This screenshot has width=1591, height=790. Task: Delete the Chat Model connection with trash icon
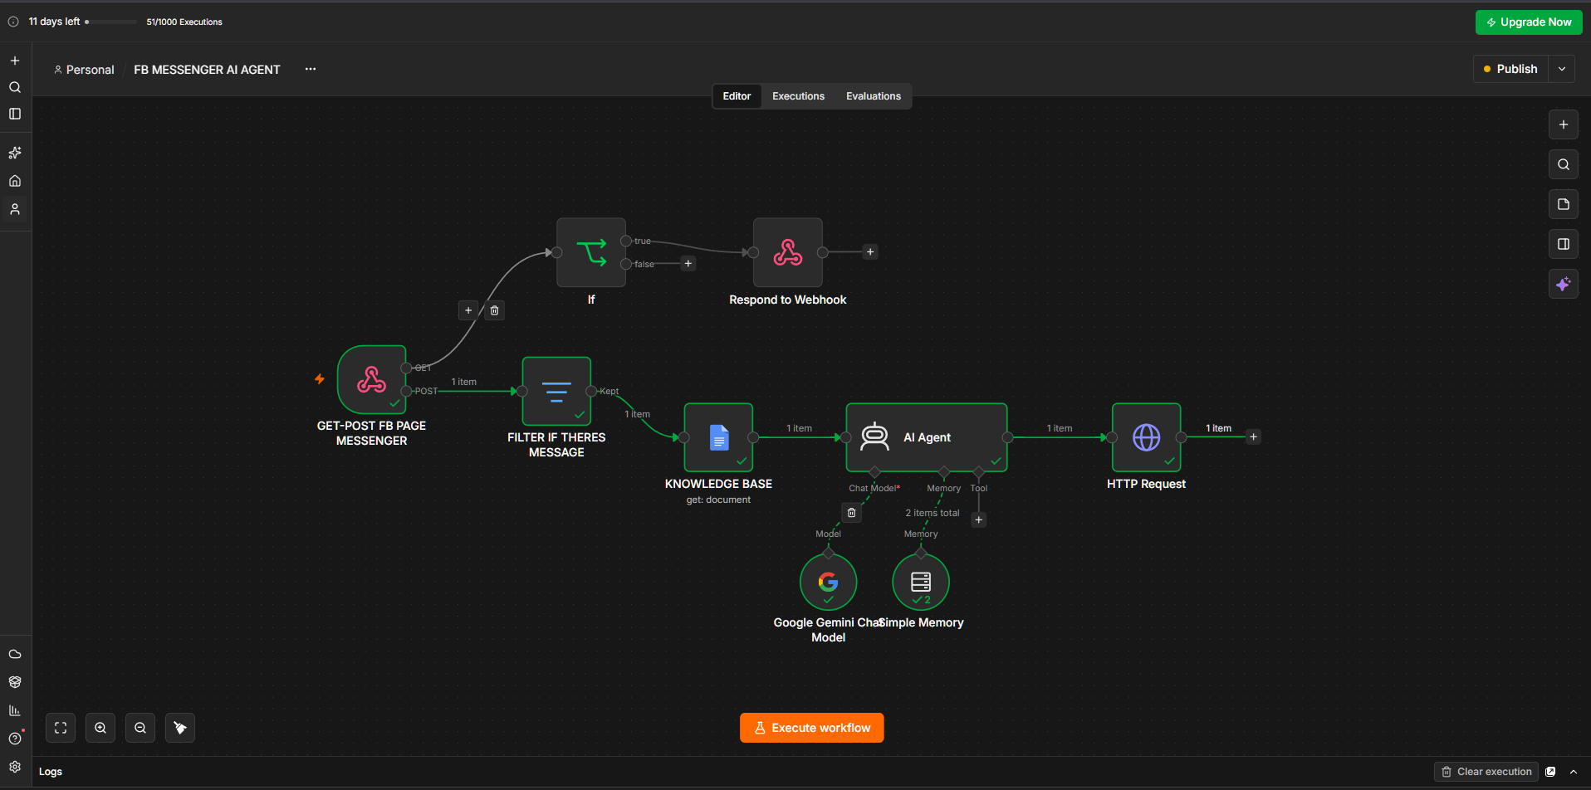point(851,513)
